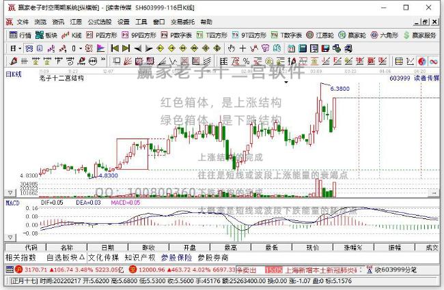
Task: Select the crosshair cursor tool
Action: pyautogui.click(x=242, y=48)
